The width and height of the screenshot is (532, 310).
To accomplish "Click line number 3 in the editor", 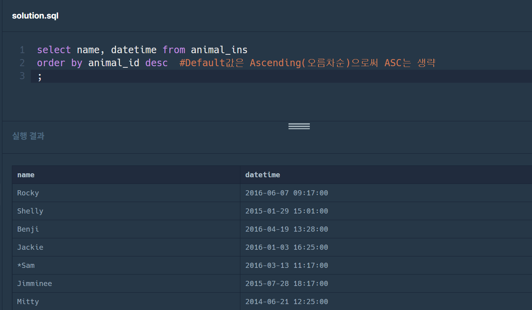I will 22,75.
